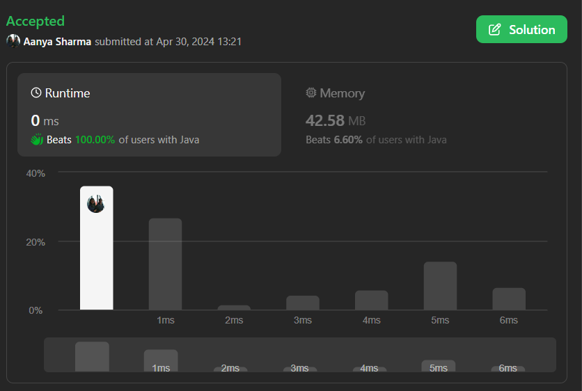Select the 6ms bar in the chart

point(509,299)
